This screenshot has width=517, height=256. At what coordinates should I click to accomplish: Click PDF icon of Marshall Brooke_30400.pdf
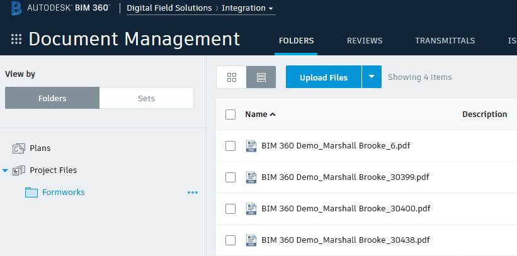[251, 209]
